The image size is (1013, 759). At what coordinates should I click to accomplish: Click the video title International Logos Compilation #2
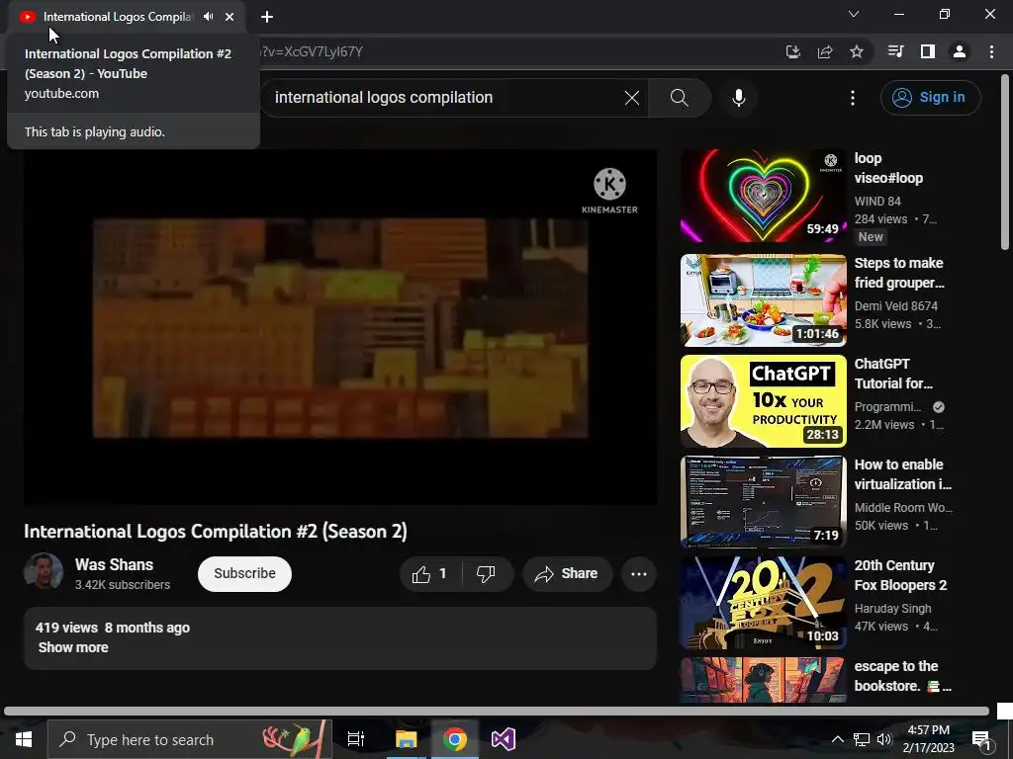(x=215, y=531)
